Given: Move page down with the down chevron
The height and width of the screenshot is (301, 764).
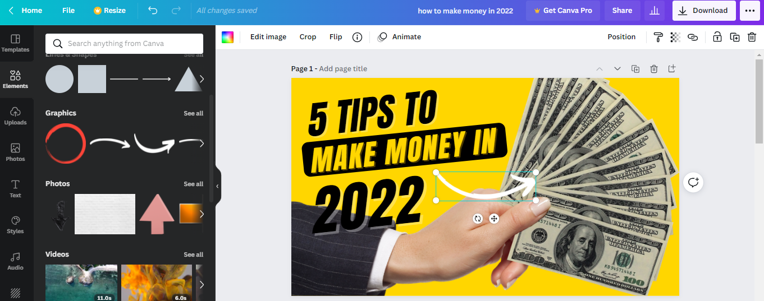Looking at the screenshot, I should (617, 69).
